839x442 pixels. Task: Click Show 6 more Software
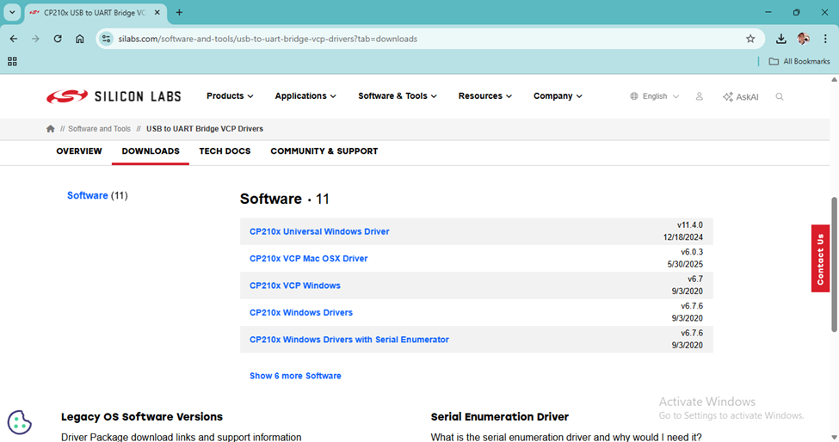coord(295,376)
